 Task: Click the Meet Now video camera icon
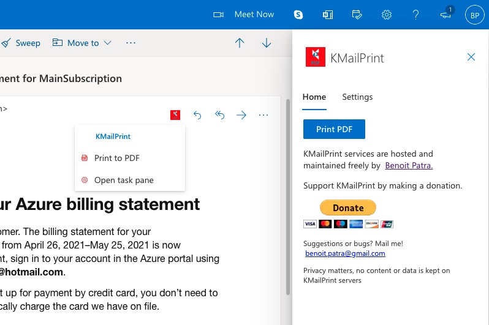pyautogui.click(x=218, y=15)
